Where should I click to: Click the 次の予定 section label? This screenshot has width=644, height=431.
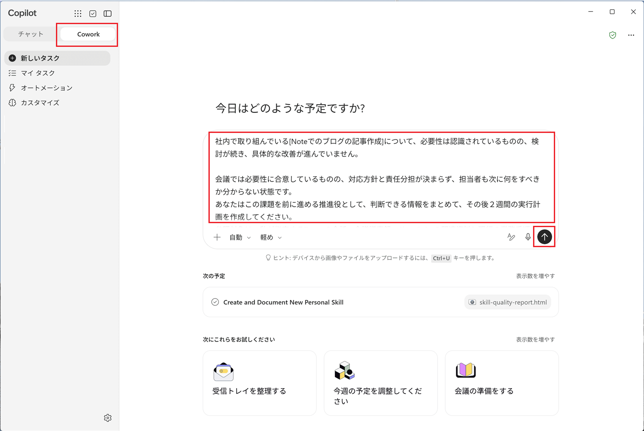click(x=214, y=276)
